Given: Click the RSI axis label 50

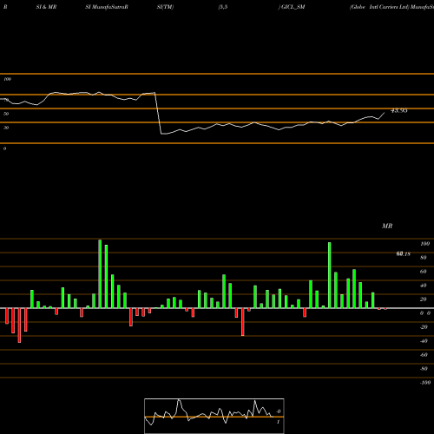Looking at the screenshot, I should (6, 114).
